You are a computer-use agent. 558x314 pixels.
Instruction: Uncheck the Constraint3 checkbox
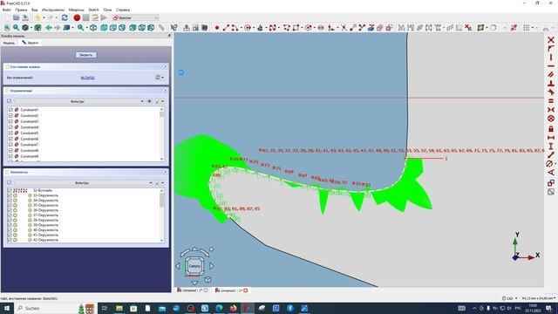[10, 121]
